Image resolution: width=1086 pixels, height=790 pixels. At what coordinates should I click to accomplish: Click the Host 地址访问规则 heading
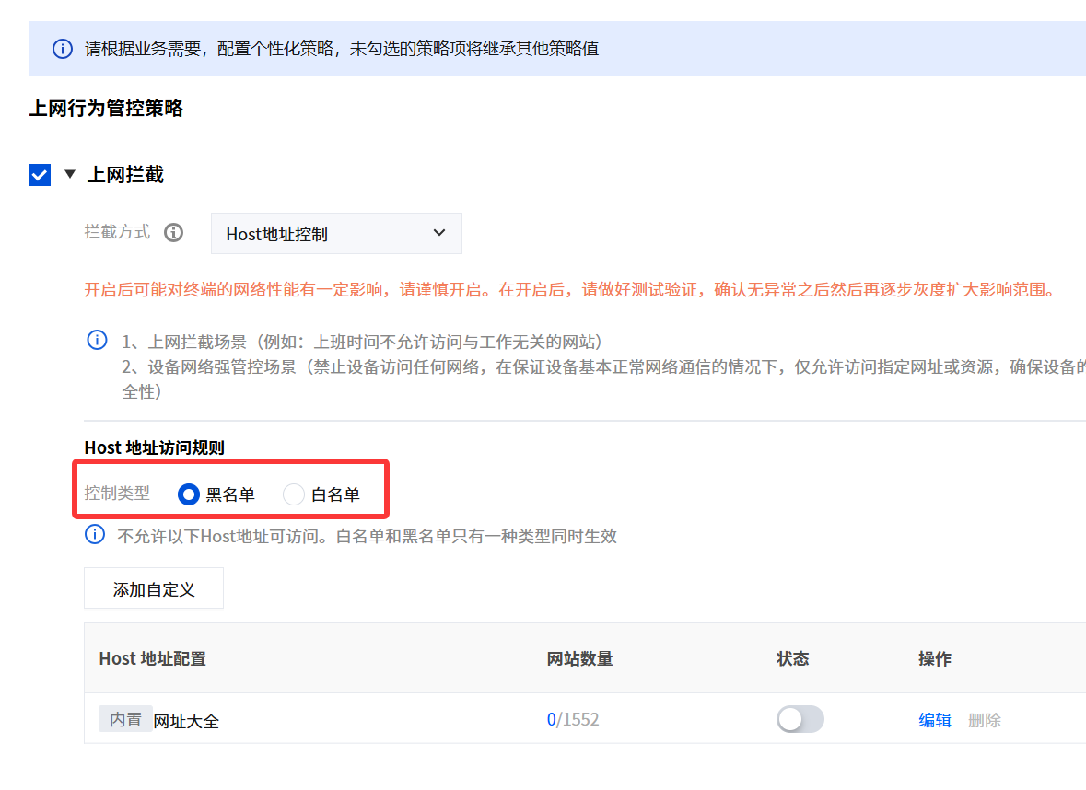pos(155,447)
